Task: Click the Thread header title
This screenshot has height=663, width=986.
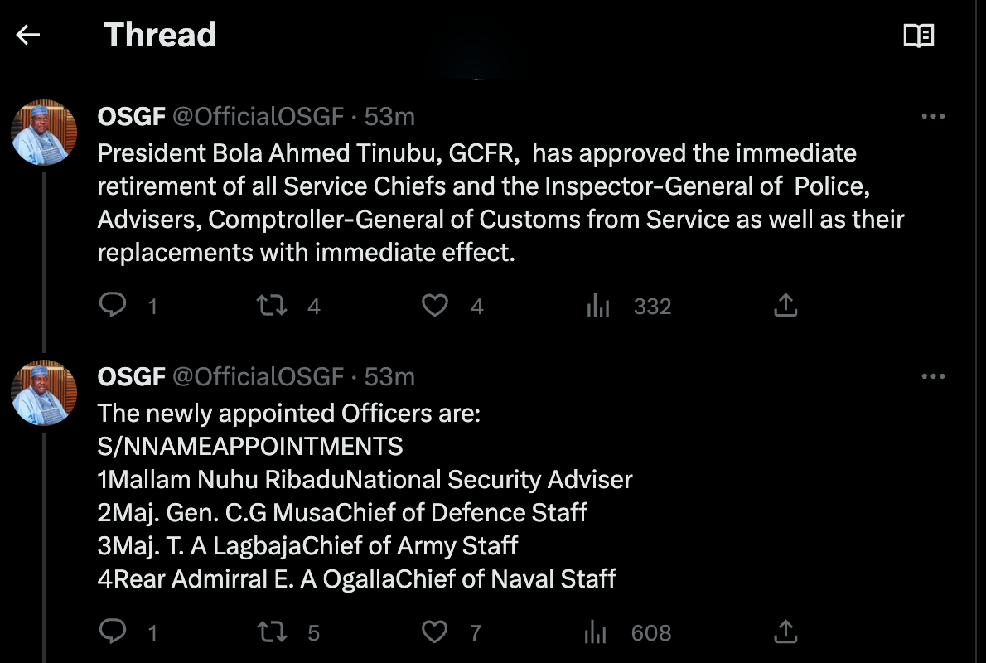Action: pyautogui.click(x=160, y=35)
